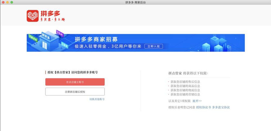Minimize the window with yellow button
The image size is (271, 131).
click(8, 2)
